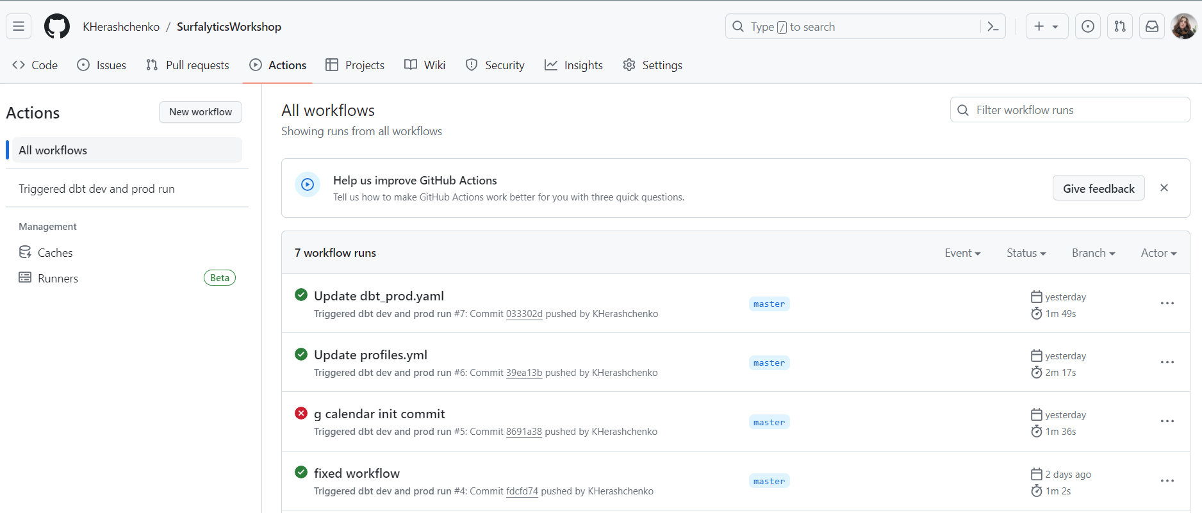Screen dimensions: 1202x513
Task: Switch to the Insights tab
Action: coord(573,65)
